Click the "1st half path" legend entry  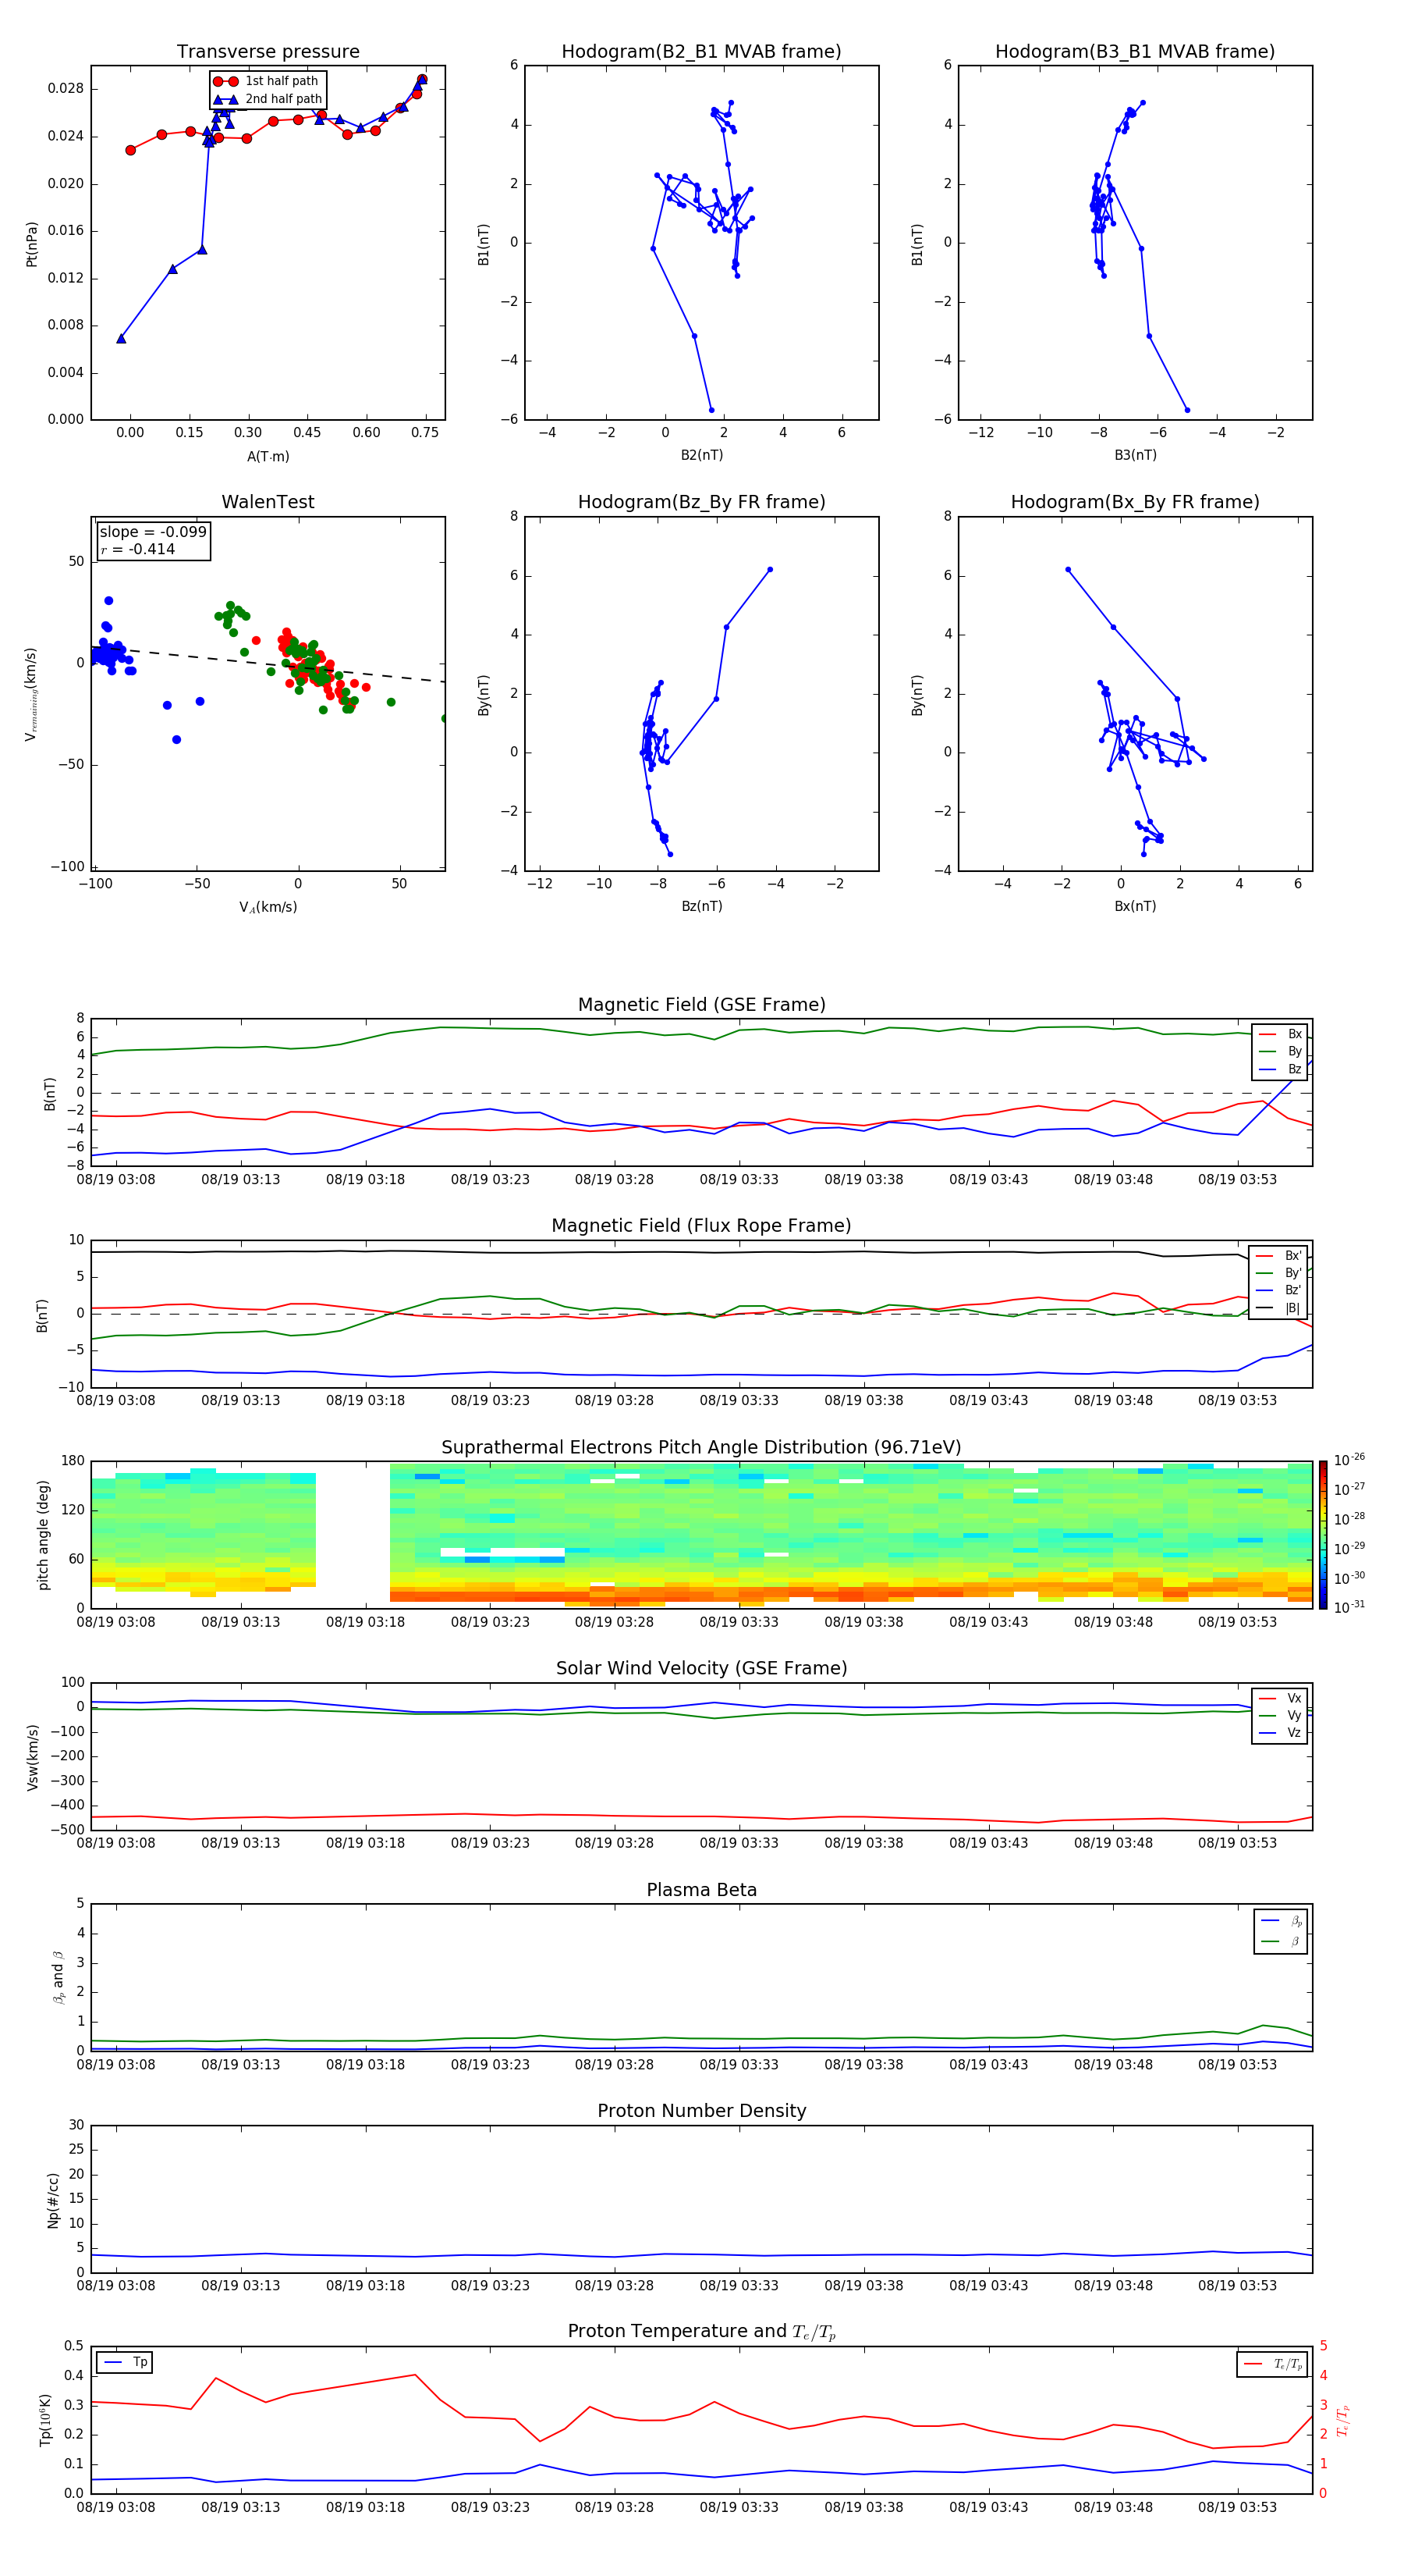[x=266, y=81]
